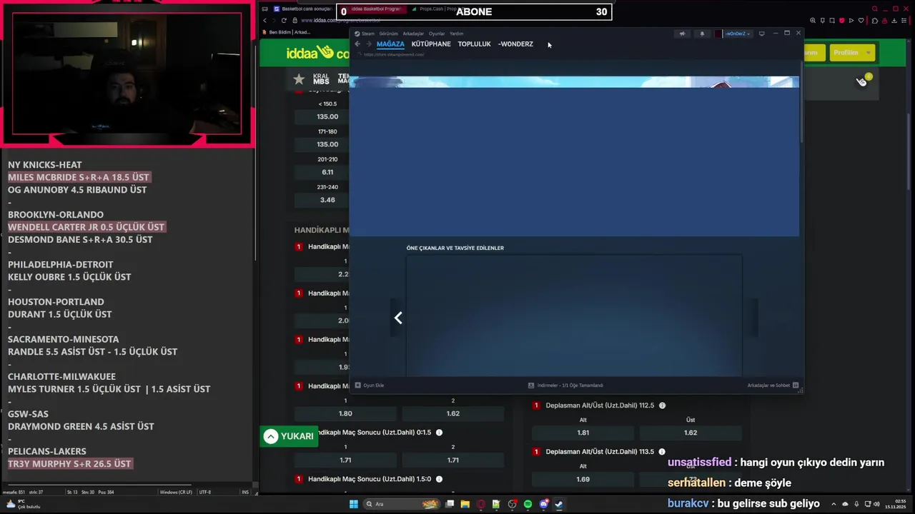The width and height of the screenshot is (915, 514).
Task: Select the 3.46 odds for 231-240
Action: click(327, 200)
